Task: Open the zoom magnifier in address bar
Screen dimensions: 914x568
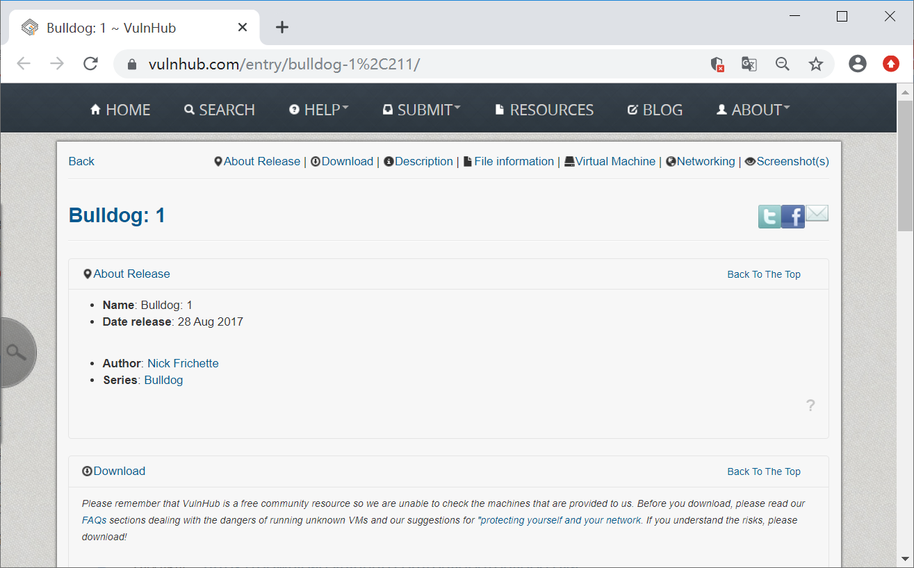Action: point(783,64)
